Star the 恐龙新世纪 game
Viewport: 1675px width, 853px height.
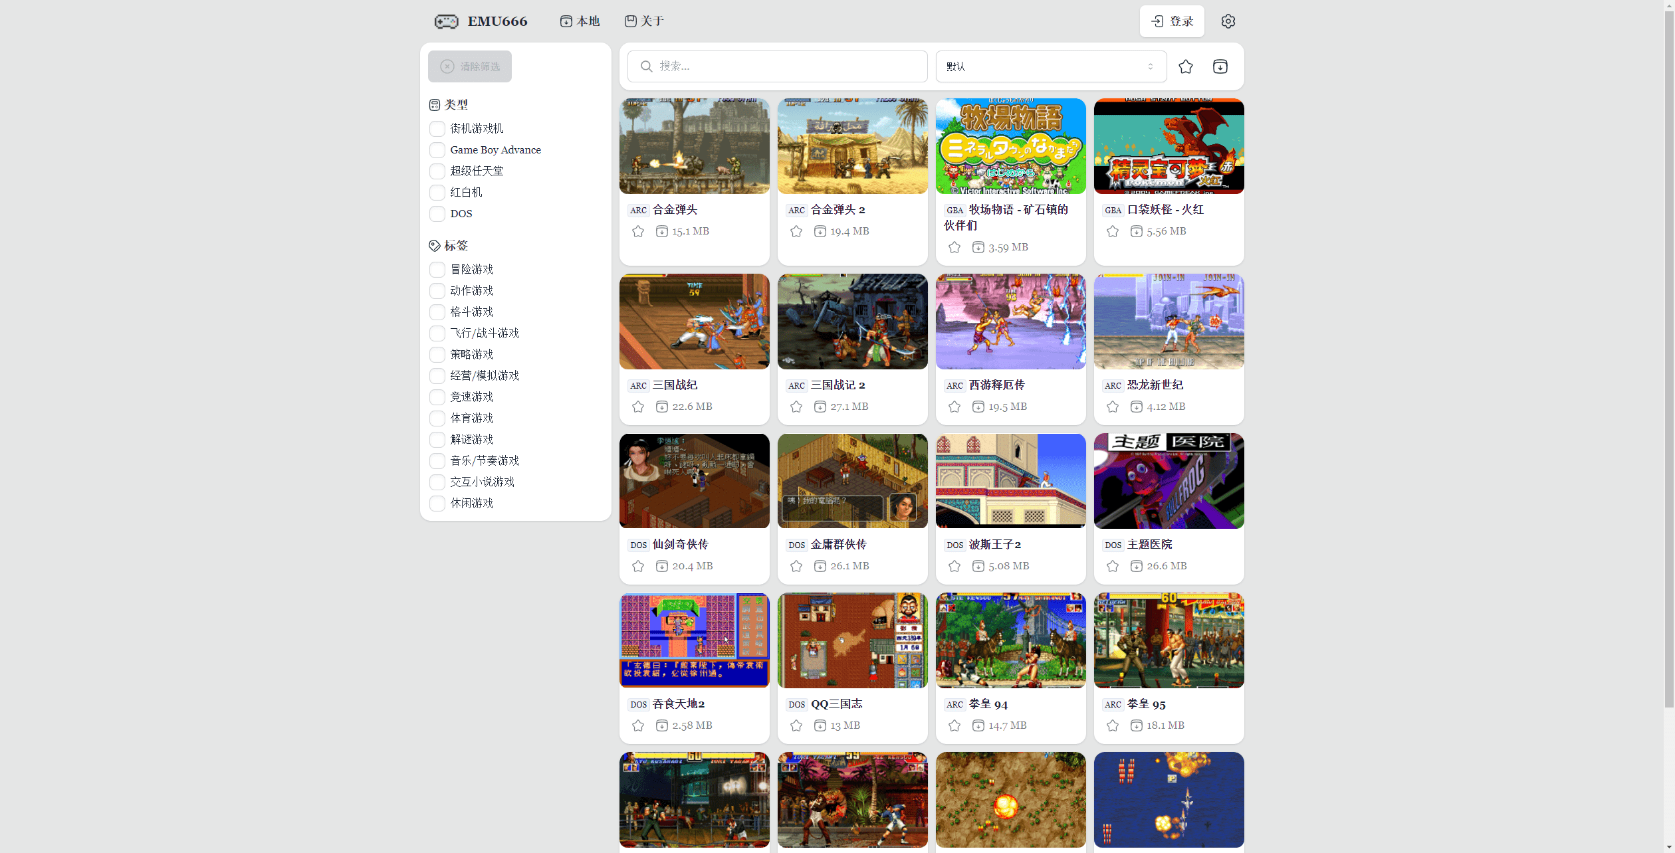(x=1113, y=407)
